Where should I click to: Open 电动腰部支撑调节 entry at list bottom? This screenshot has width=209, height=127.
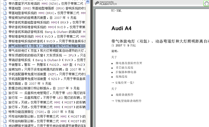pyautogui.click(x=47, y=126)
